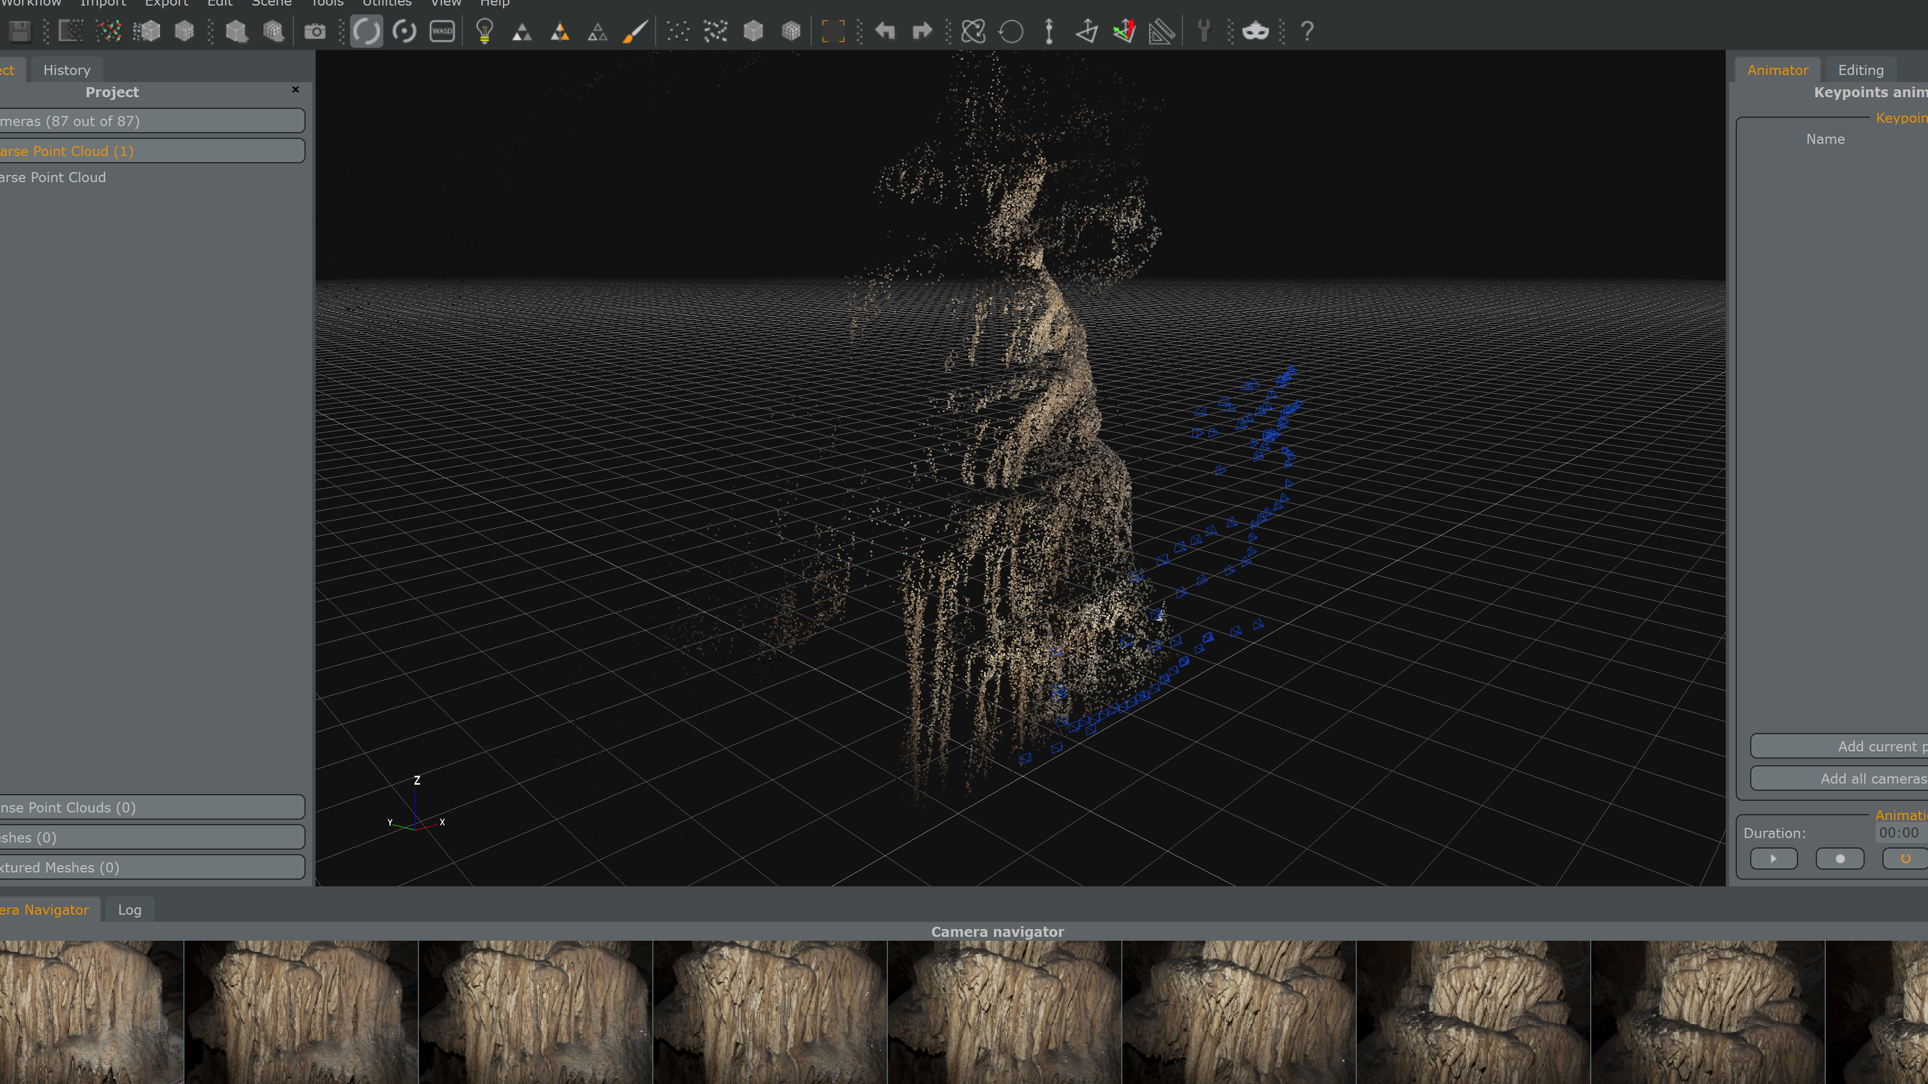Click the outlined triangles wireframe icon
This screenshot has height=1084, width=1928.
(597, 32)
